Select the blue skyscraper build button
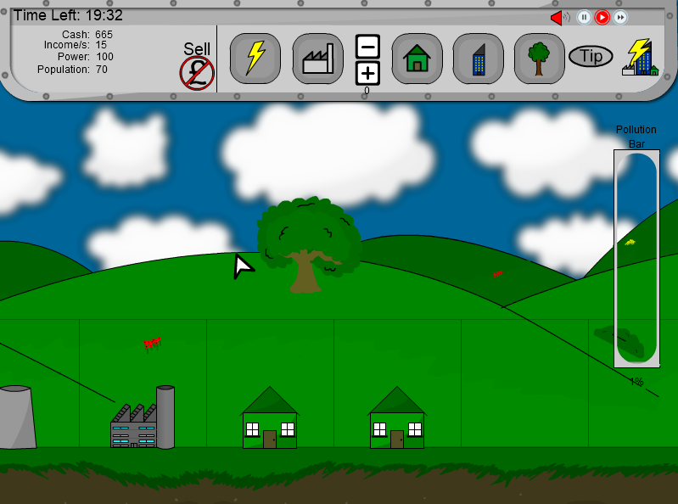 478,59
